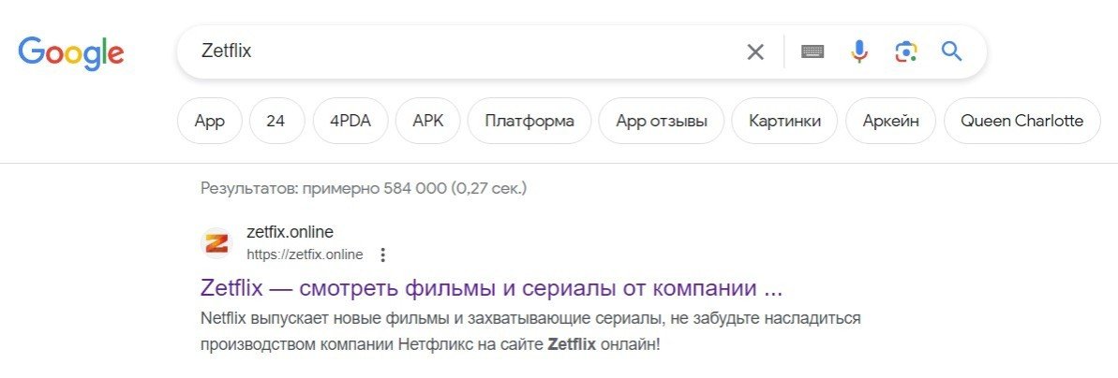Image resolution: width=1118 pixels, height=378 pixels.
Task: Start voice search with microphone icon
Action: (860, 51)
